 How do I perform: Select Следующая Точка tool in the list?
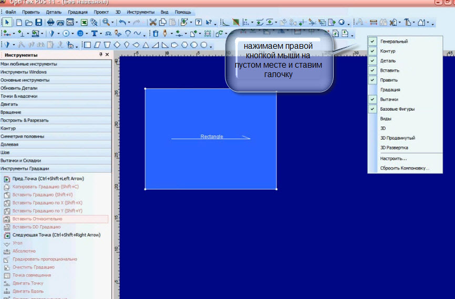[56, 235]
